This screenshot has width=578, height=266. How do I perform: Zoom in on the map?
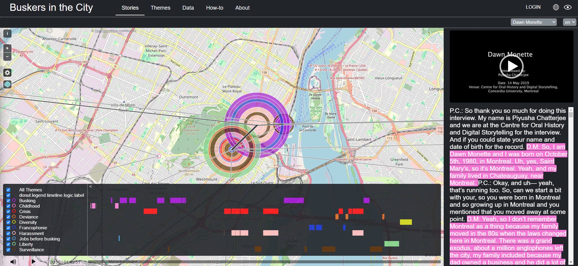pos(7,48)
